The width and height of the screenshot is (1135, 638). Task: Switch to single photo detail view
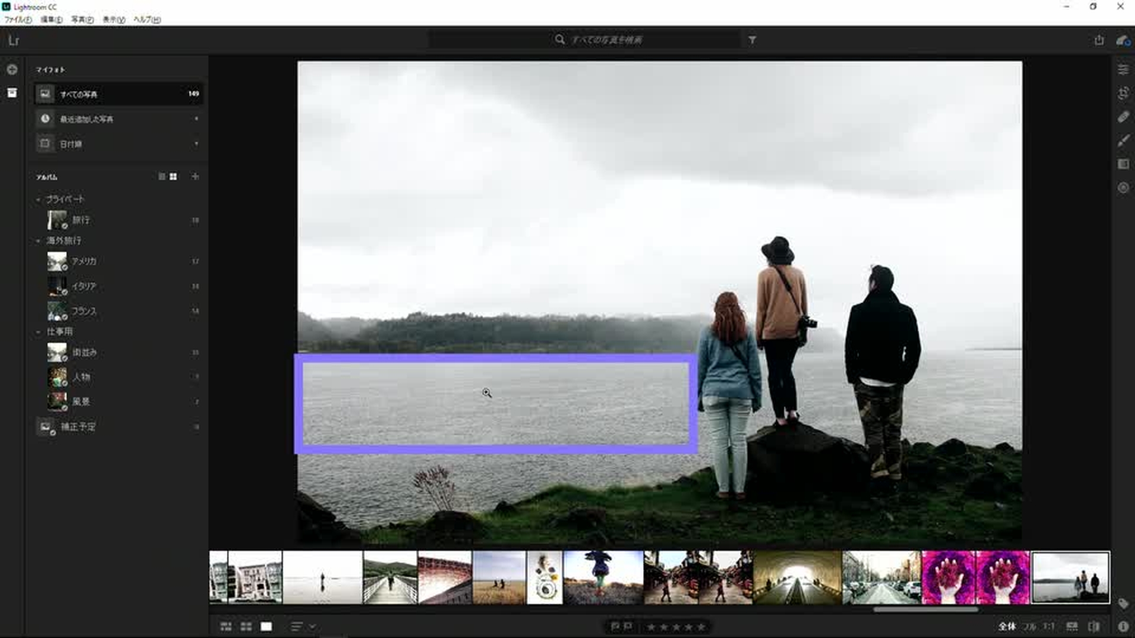[266, 626]
